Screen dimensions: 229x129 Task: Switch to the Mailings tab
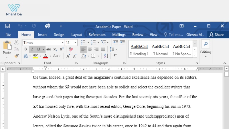[119, 35]
